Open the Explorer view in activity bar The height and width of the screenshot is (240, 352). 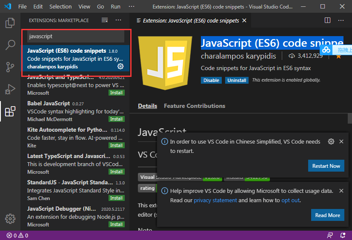[x=10, y=23]
